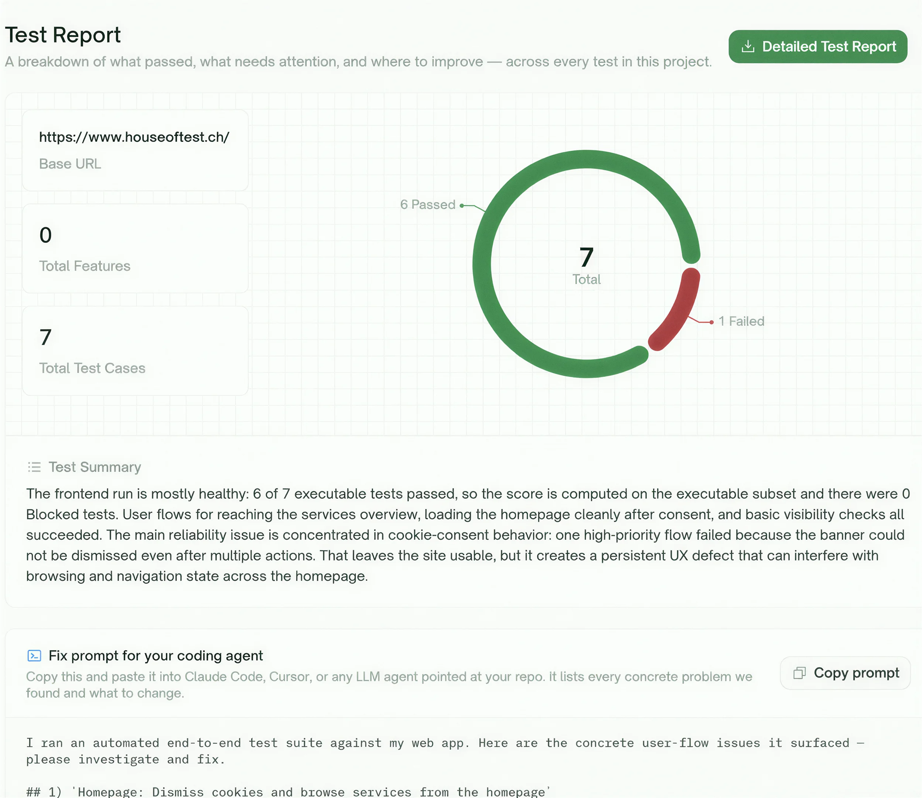Click the 'Total Features' label
The height and width of the screenshot is (798, 922).
pos(85,266)
